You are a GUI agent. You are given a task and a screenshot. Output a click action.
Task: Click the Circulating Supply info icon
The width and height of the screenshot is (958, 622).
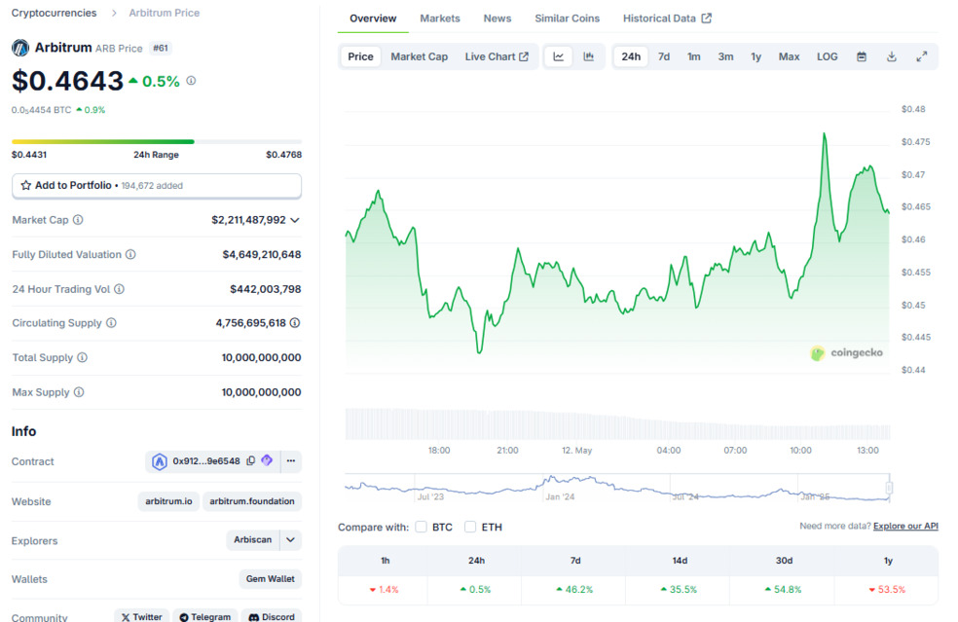pos(111,323)
